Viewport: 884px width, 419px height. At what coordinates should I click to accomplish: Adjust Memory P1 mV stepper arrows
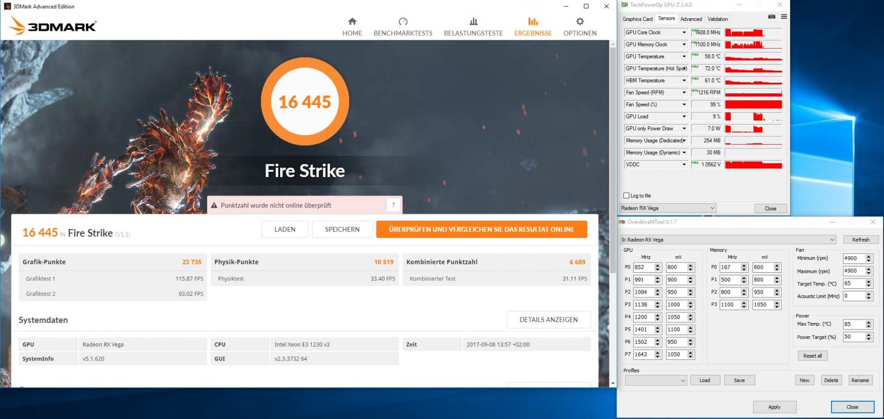click(777, 279)
